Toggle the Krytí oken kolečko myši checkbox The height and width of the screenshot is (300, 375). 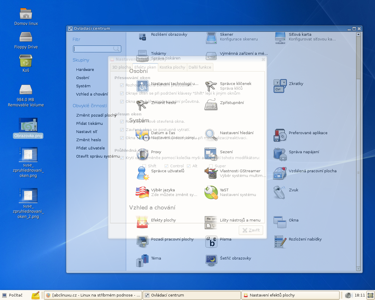coord(122,158)
